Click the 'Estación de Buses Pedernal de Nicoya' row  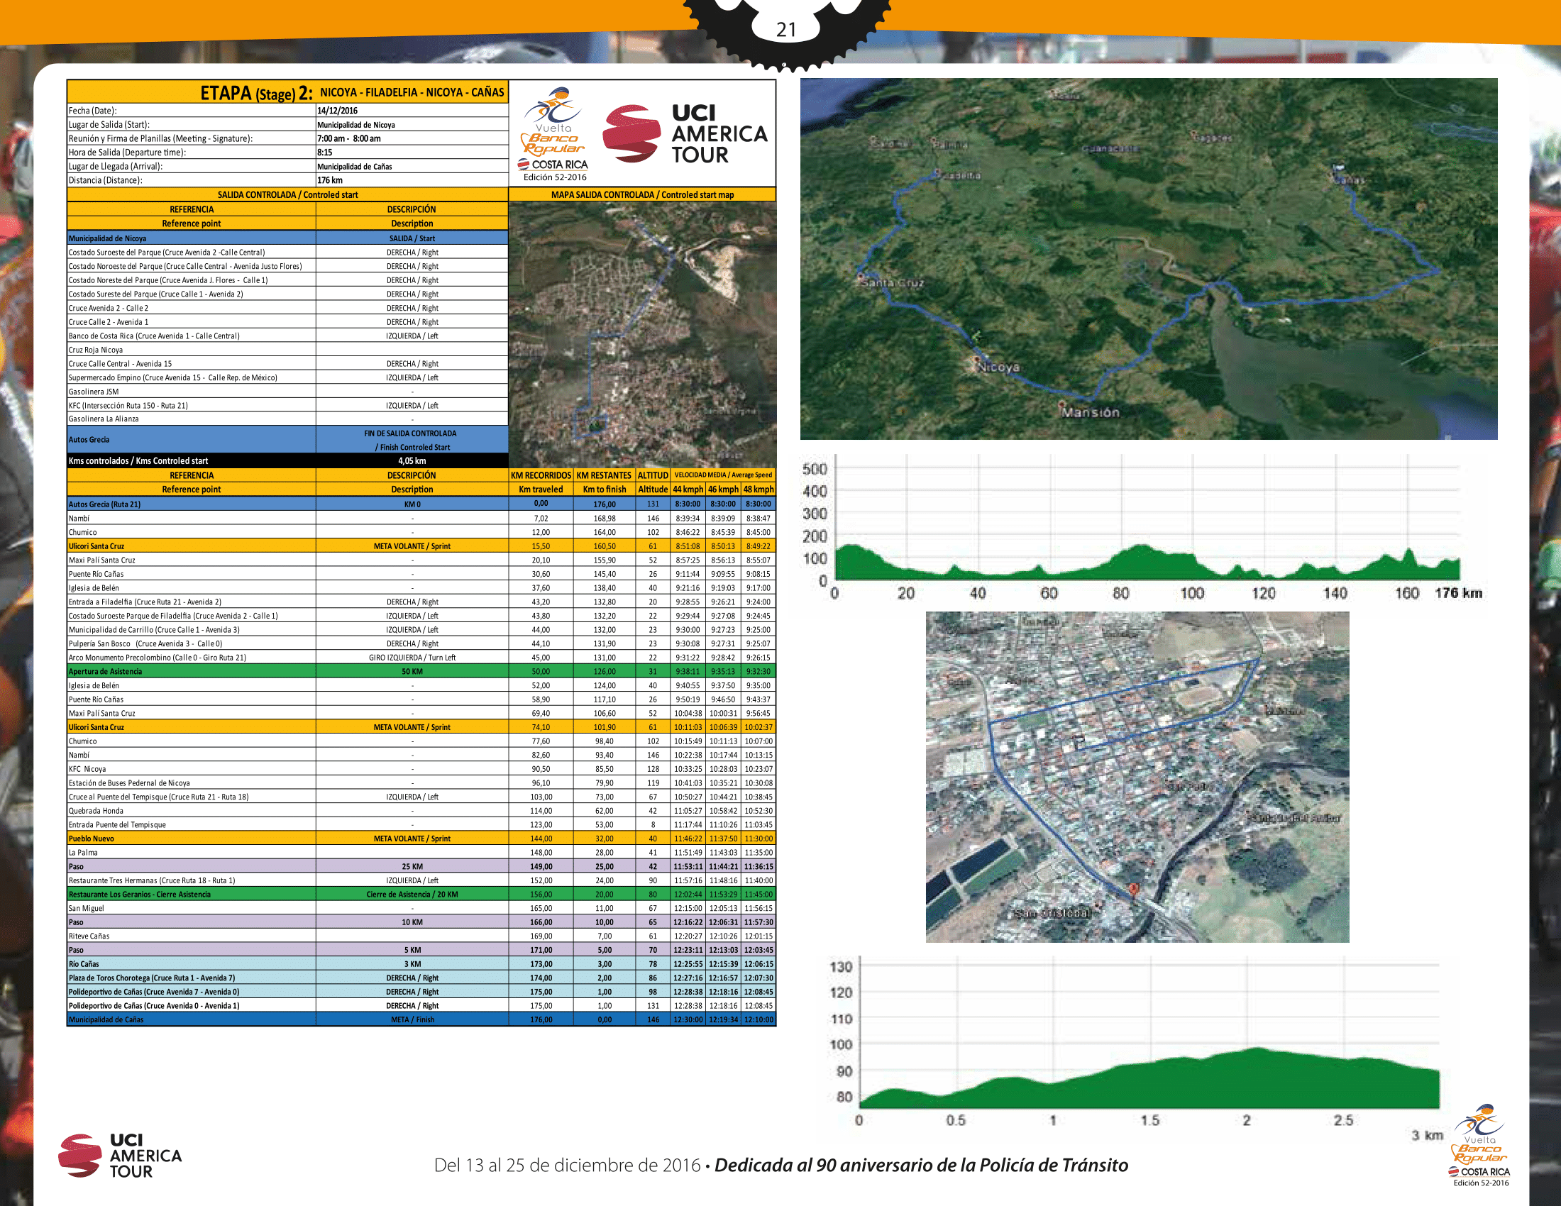pyautogui.click(x=421, y=783)
